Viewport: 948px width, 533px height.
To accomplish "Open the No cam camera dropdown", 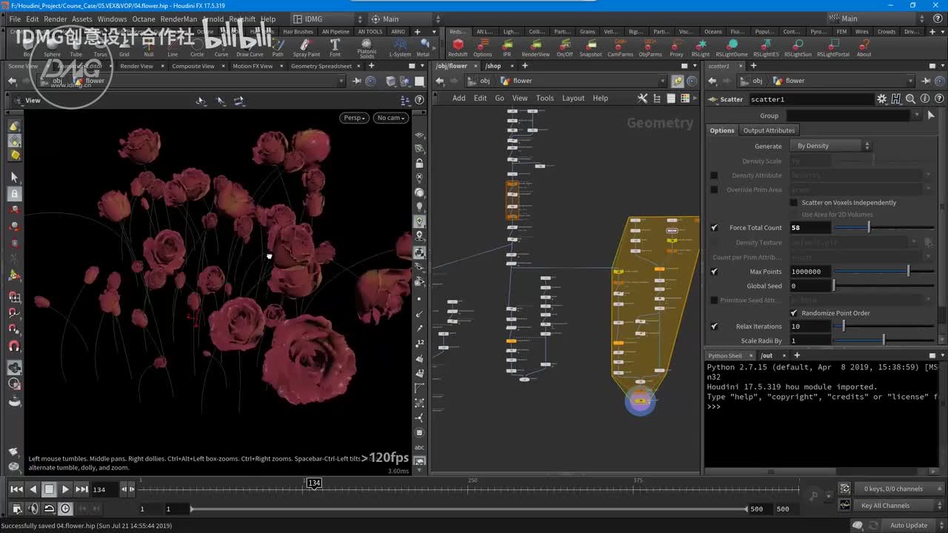I will coord(390,118).
